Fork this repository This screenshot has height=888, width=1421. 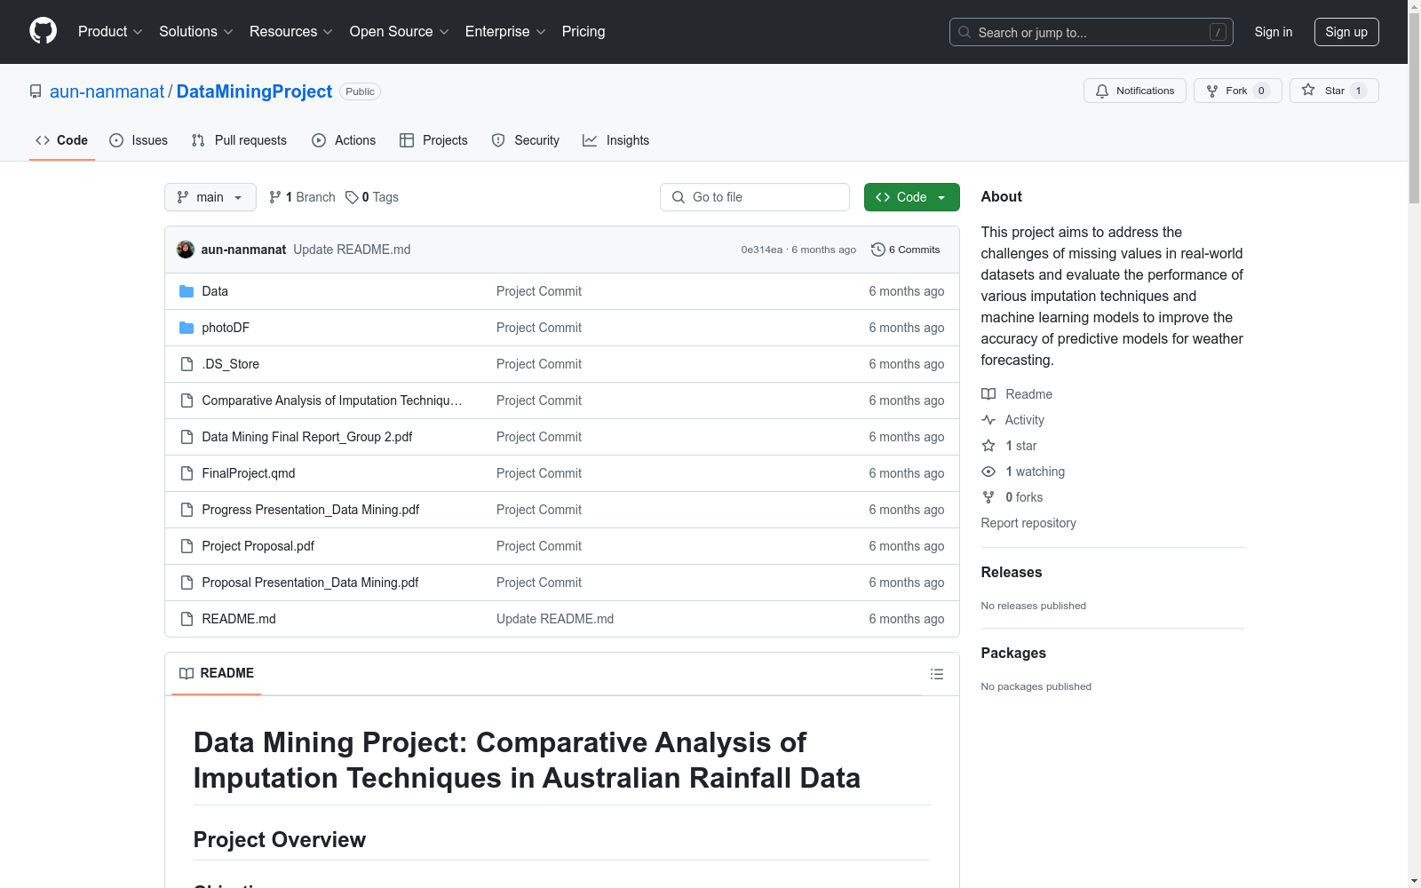coord(1237,91)
